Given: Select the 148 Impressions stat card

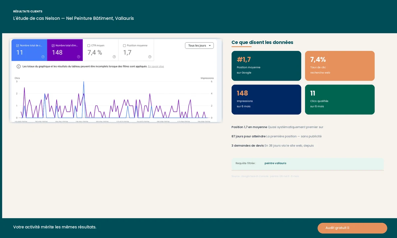Looking at the screenshot, I should click(x=266, y=99).
